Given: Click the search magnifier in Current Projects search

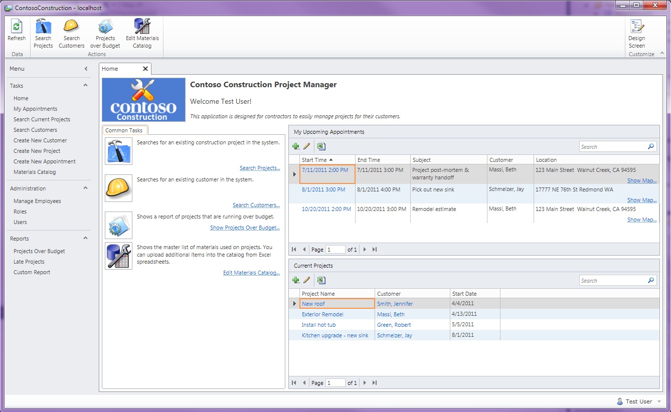Looking at the screenshot, I should [651, 280].
